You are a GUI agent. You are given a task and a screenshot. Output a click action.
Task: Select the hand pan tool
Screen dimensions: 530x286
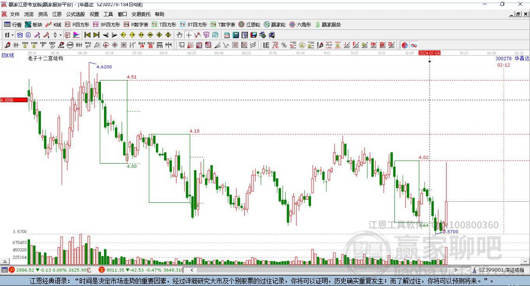coord(180,35)
